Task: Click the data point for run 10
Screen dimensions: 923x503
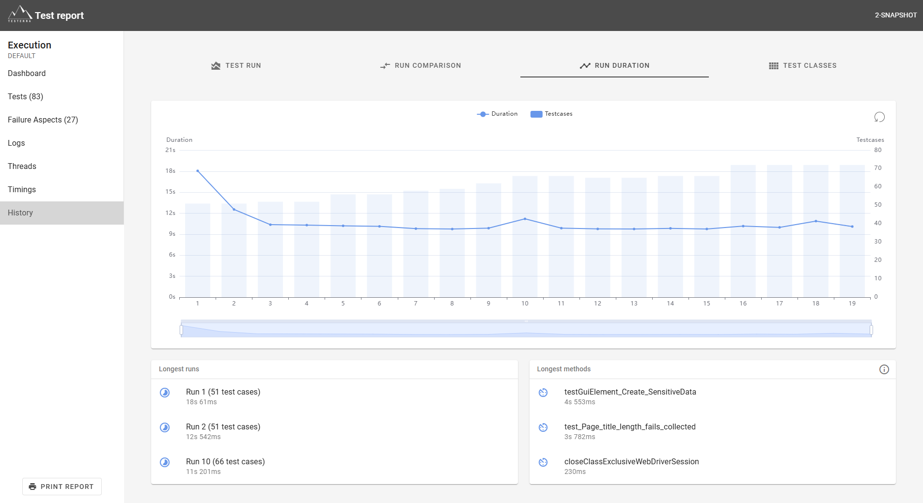Action: click(x=525, y=219)
